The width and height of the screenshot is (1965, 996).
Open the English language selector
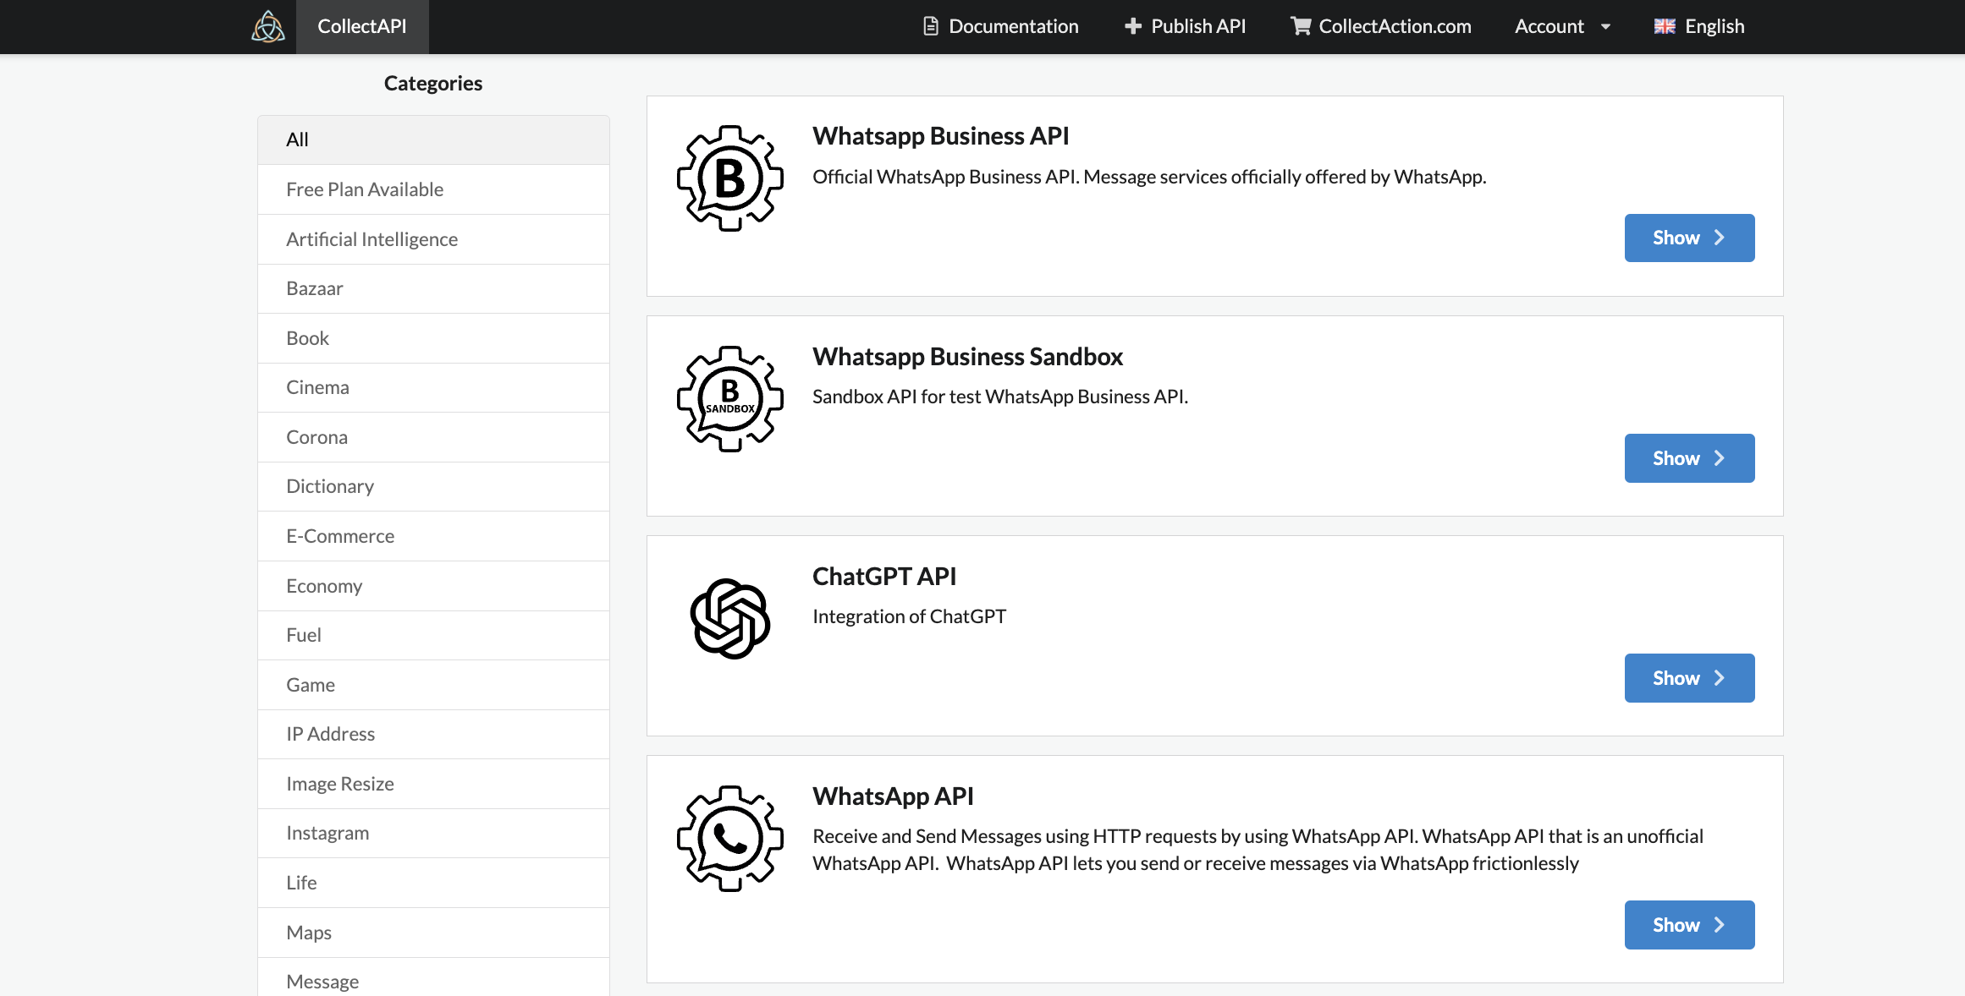click(1699, 26)
